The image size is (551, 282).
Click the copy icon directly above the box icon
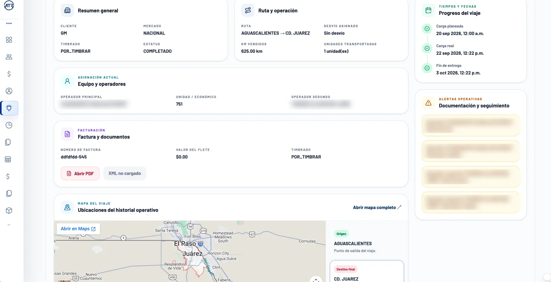point(9,193)
